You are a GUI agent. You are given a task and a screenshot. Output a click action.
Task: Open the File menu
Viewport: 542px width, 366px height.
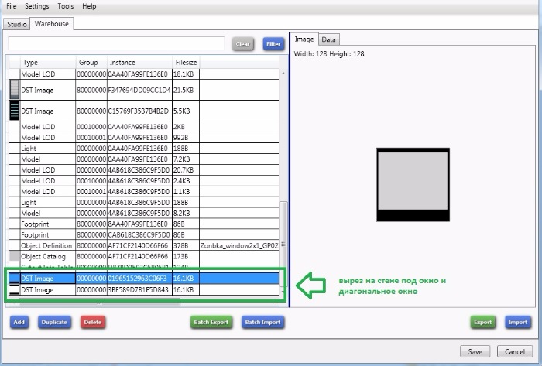point(11,6)
